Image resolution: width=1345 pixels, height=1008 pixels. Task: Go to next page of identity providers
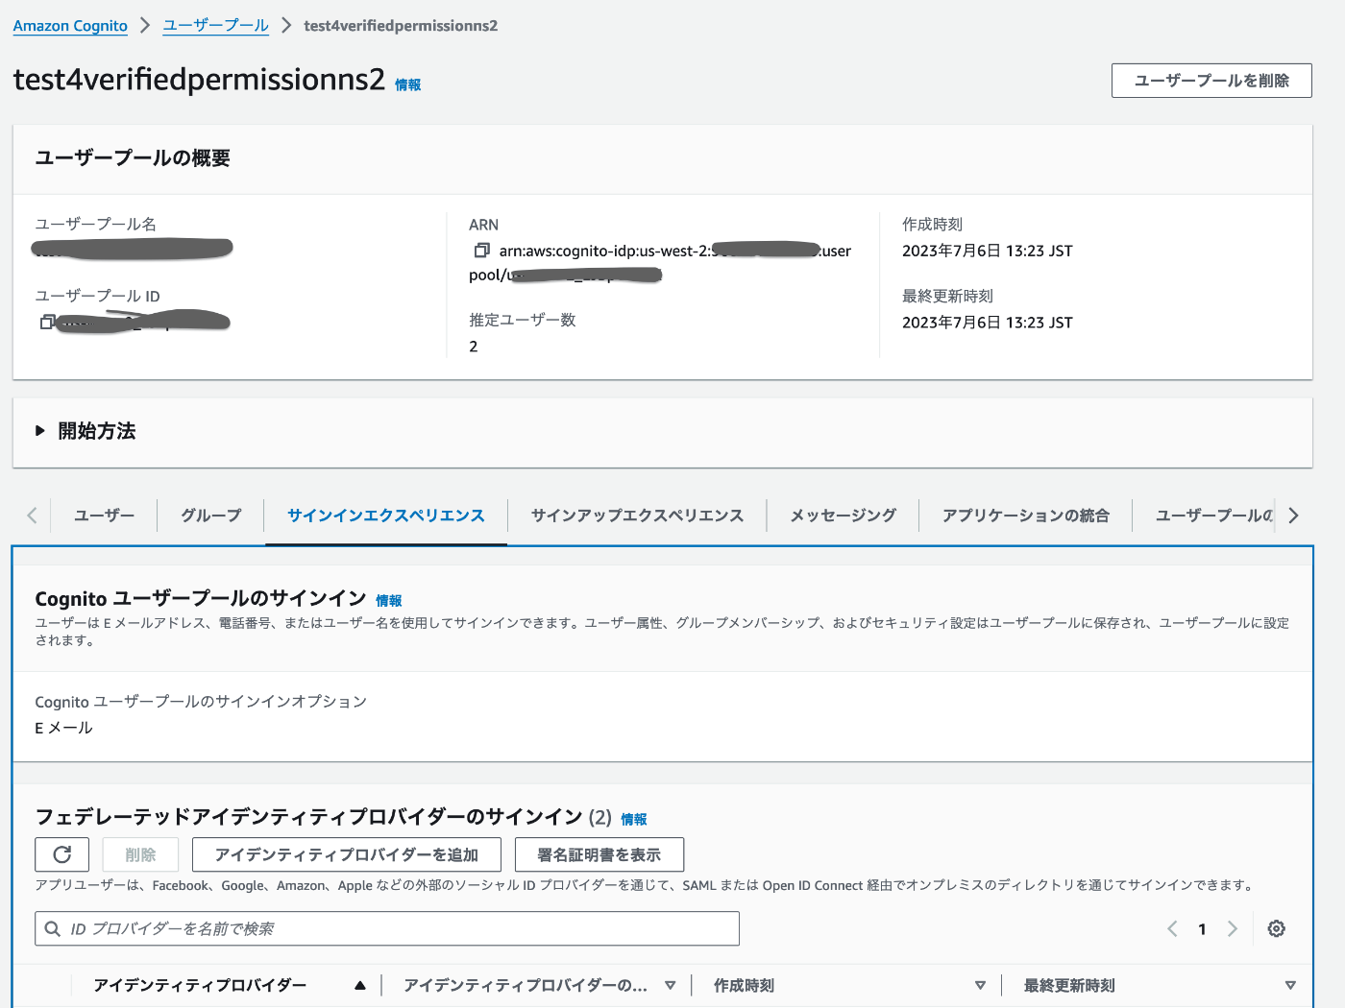point(1233,928)
